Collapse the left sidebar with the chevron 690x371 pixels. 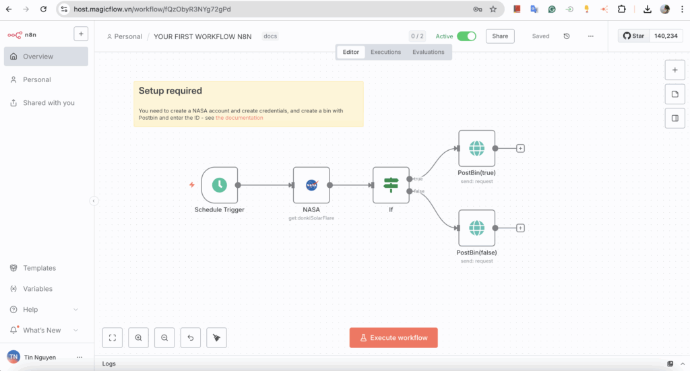click(x=94, y=201)
